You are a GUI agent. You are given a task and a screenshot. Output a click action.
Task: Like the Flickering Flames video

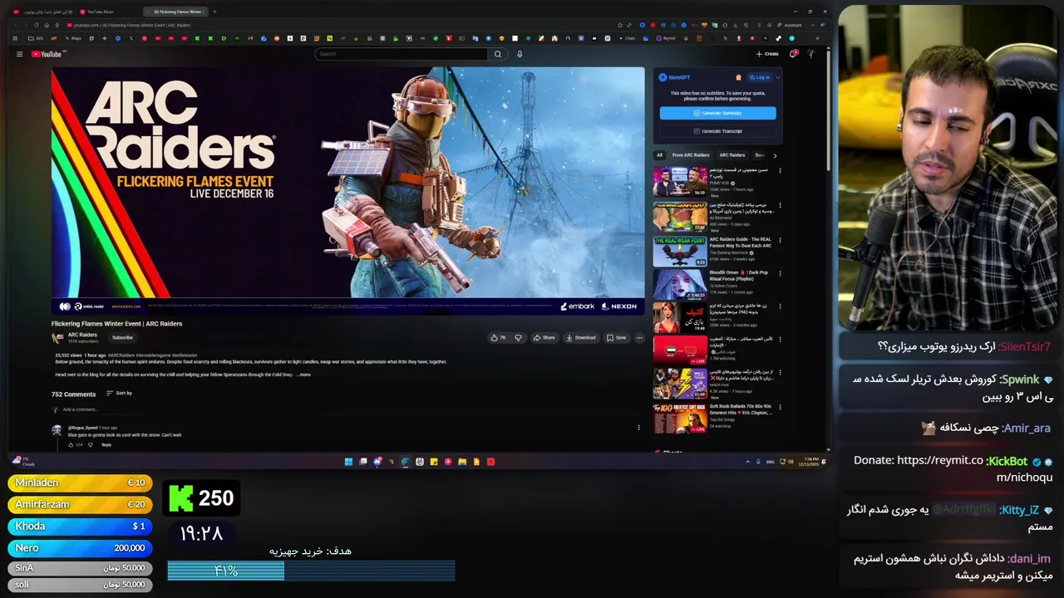[499, 338]
